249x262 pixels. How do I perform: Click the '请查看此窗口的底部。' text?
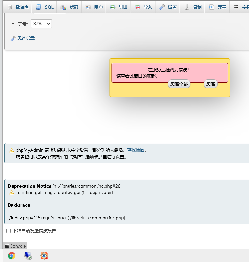point(137,76)
